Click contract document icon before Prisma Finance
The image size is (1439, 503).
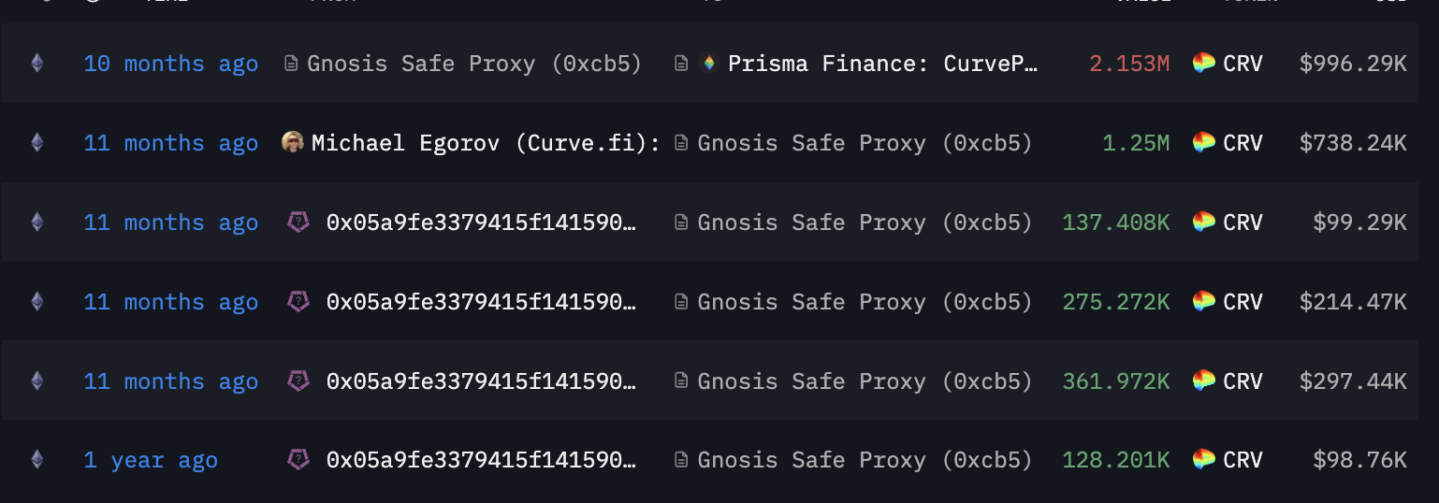682,64
